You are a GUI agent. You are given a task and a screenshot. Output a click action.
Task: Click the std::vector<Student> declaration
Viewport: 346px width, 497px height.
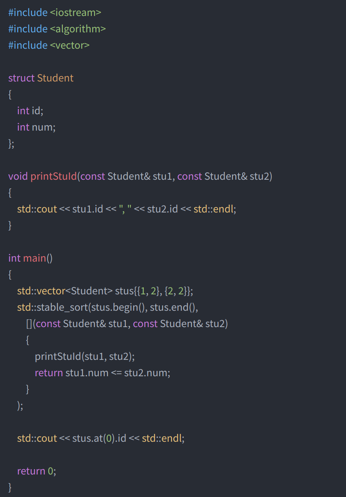[x=64, y=291]
